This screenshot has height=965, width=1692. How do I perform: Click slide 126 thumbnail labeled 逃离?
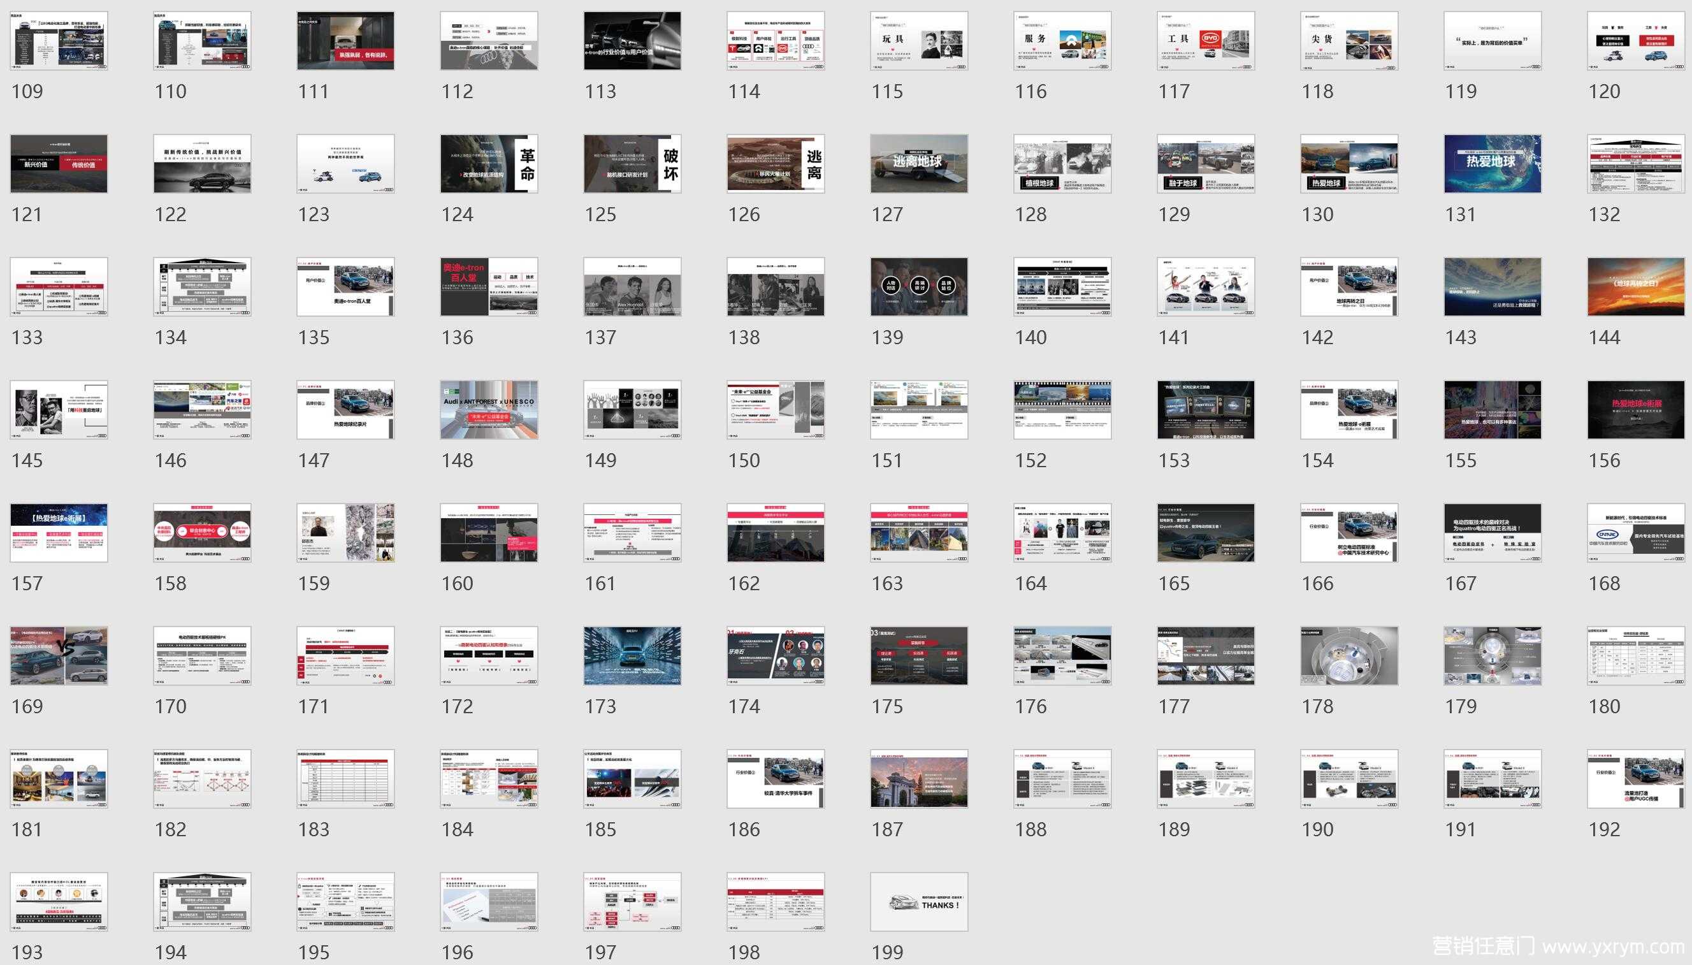click(776, 164)
